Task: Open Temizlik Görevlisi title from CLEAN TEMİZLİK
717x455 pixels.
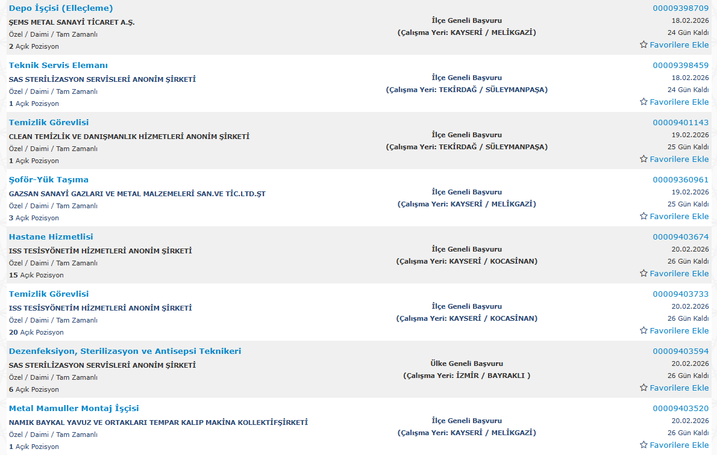Action: pyautogui.click(x=49, y=122)
